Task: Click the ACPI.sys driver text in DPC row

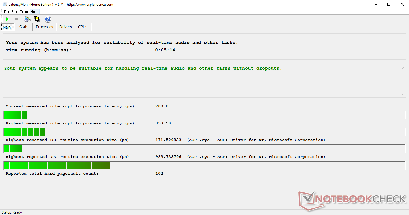Action: tap(256, 157)
